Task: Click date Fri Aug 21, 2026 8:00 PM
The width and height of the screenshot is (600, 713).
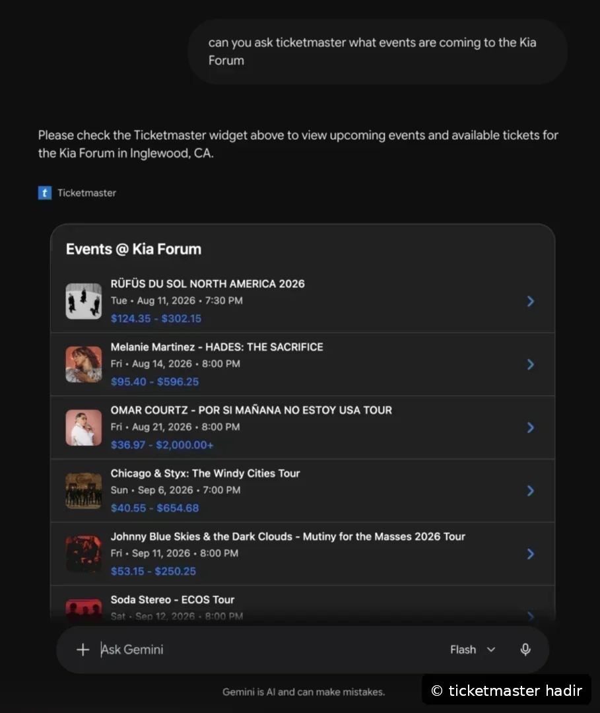Action: (x=176, y=427)
